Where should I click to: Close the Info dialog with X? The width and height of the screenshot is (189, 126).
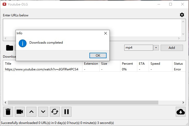(x=106, y=33)
